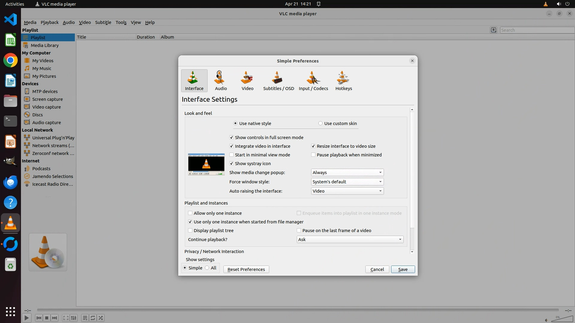Select the Use custom skin option
Image resolution: width=575 pixels, height=323 pixels.
point(320,124)
